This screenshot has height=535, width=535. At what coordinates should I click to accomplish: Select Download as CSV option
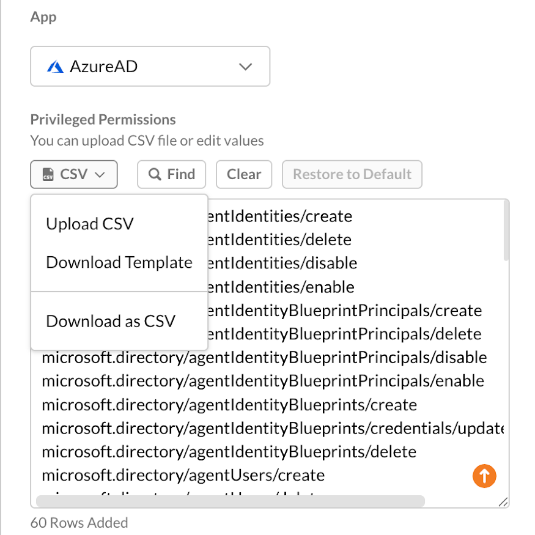(x=111, y=321)
